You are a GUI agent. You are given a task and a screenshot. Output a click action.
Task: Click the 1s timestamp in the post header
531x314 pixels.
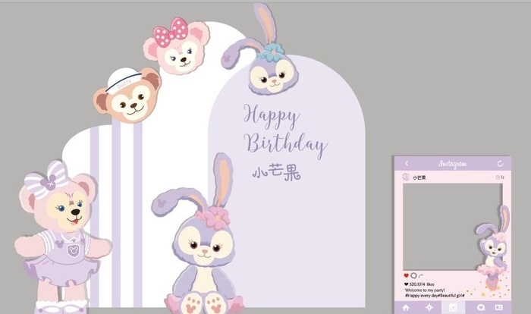(x=500, y=177)
